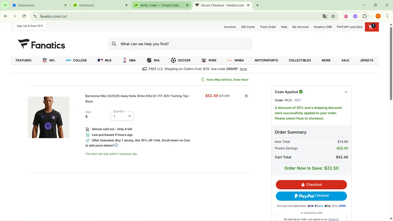Open the FEATURED menu
393x221 pixels.
(24, 60)
